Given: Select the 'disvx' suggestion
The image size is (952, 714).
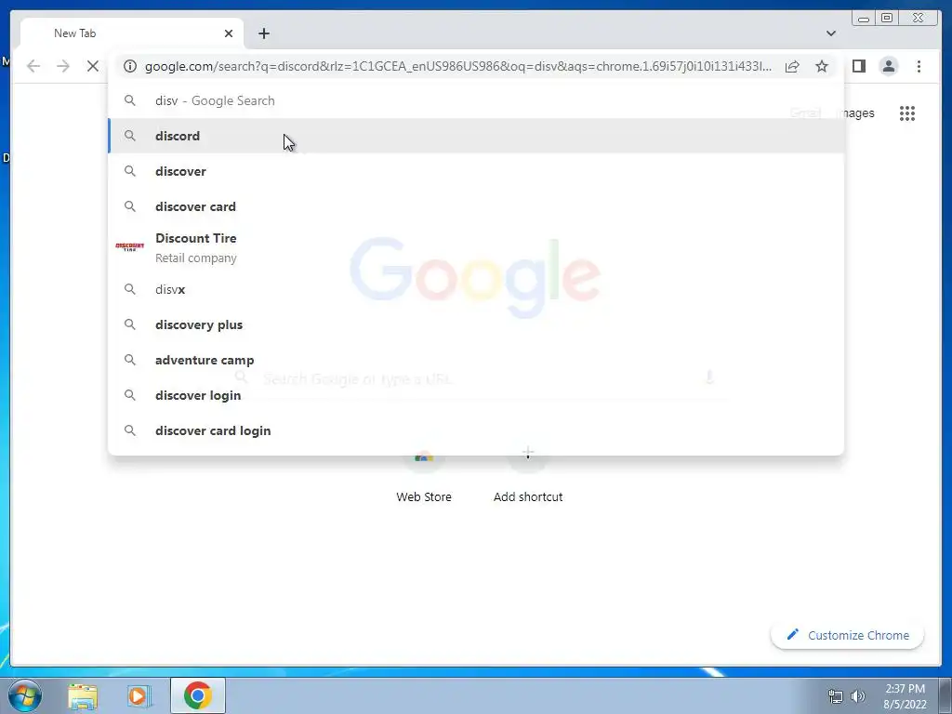Looking at the screenshot, I should (476, 290).
